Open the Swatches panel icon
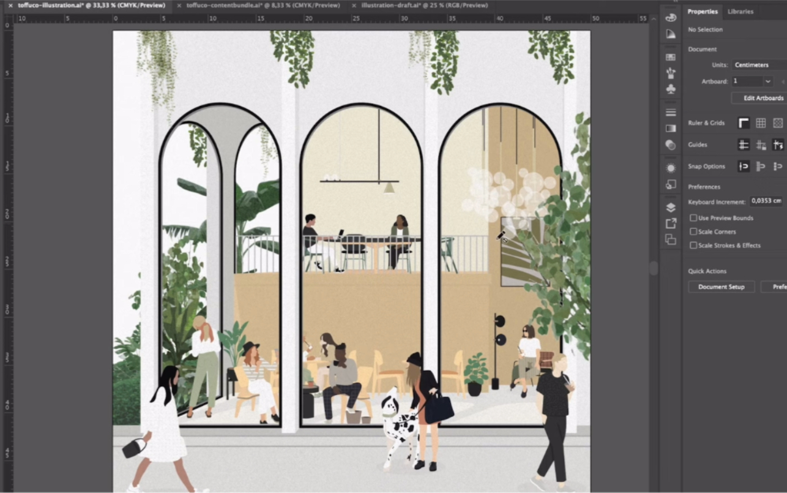The width and height of the screenshot is (787, 493). tap(671, 57)
